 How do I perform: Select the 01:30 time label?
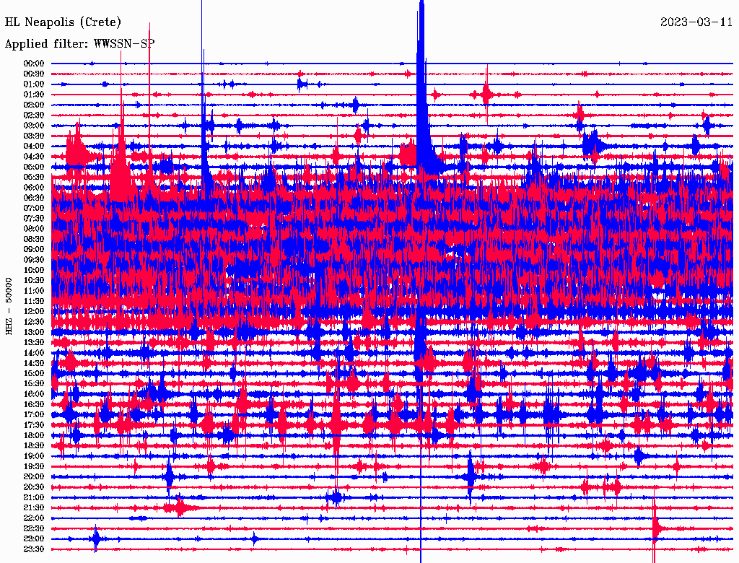[34, 95]
